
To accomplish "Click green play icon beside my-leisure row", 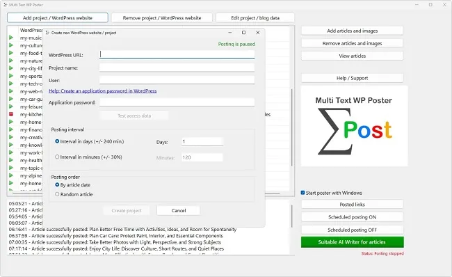I will tap(11, 106).
